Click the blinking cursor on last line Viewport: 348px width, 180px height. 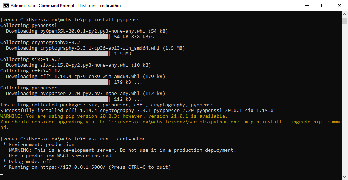2,175
